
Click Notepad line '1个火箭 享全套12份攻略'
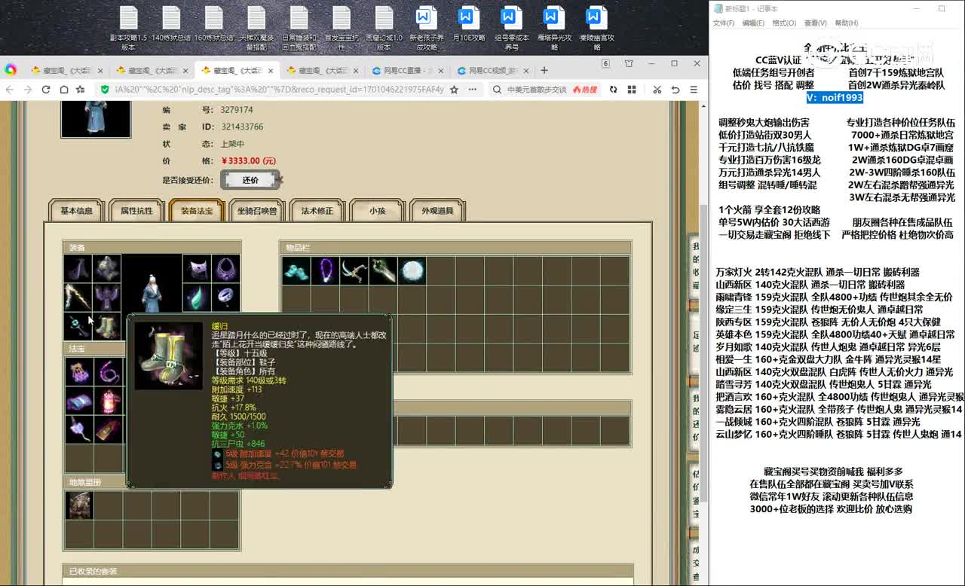coord(769,209)
